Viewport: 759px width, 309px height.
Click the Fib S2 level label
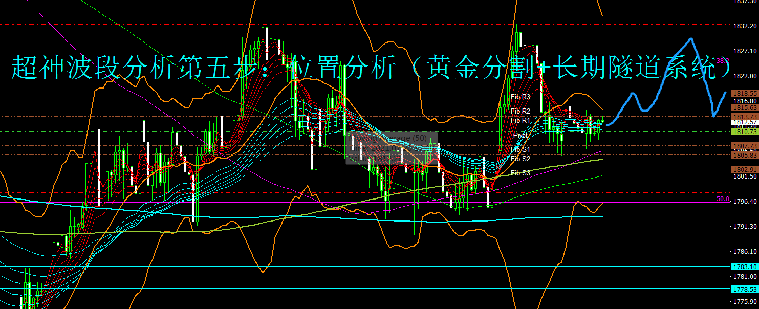[521, 159]
